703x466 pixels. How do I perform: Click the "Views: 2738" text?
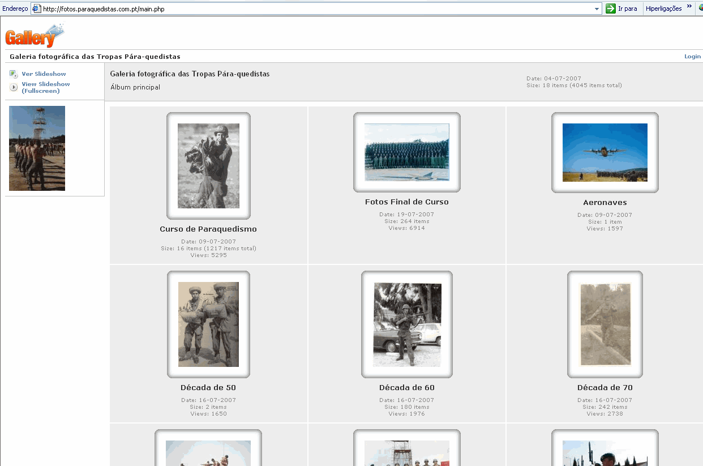(605, 414)
